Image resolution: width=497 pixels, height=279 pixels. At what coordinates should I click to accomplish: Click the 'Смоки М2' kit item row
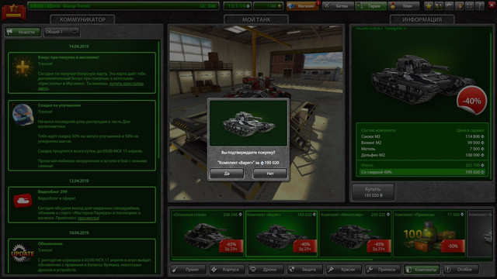coord(422,136)
